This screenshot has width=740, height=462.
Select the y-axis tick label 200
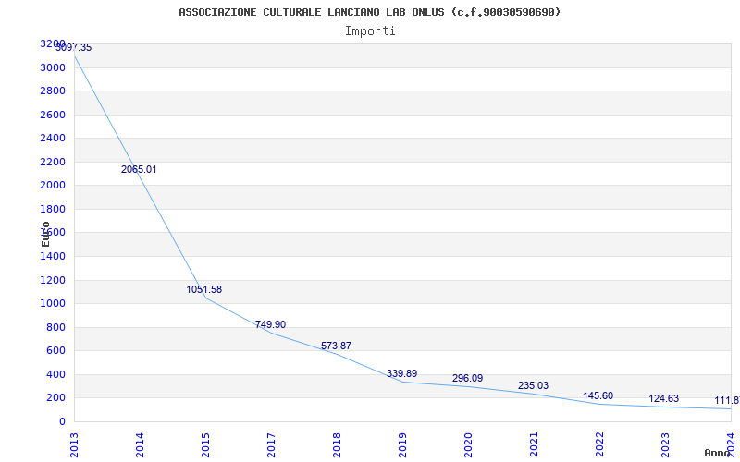point(56,398)
